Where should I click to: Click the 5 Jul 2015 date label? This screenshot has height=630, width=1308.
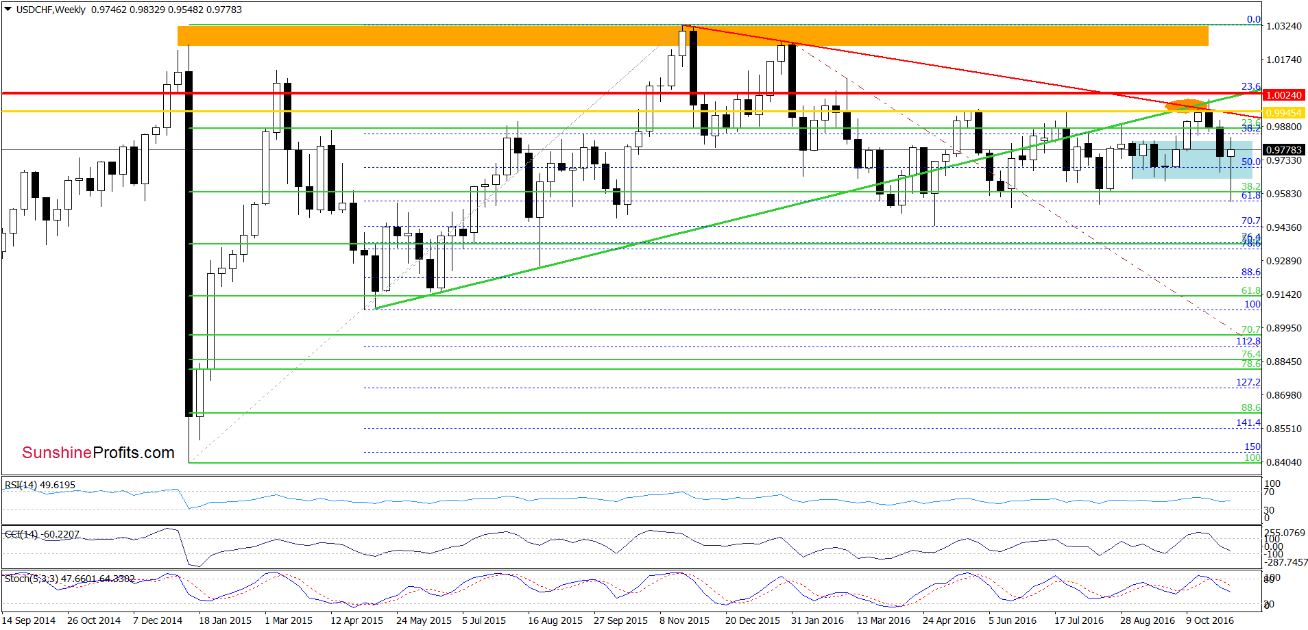tap(484, 620)
